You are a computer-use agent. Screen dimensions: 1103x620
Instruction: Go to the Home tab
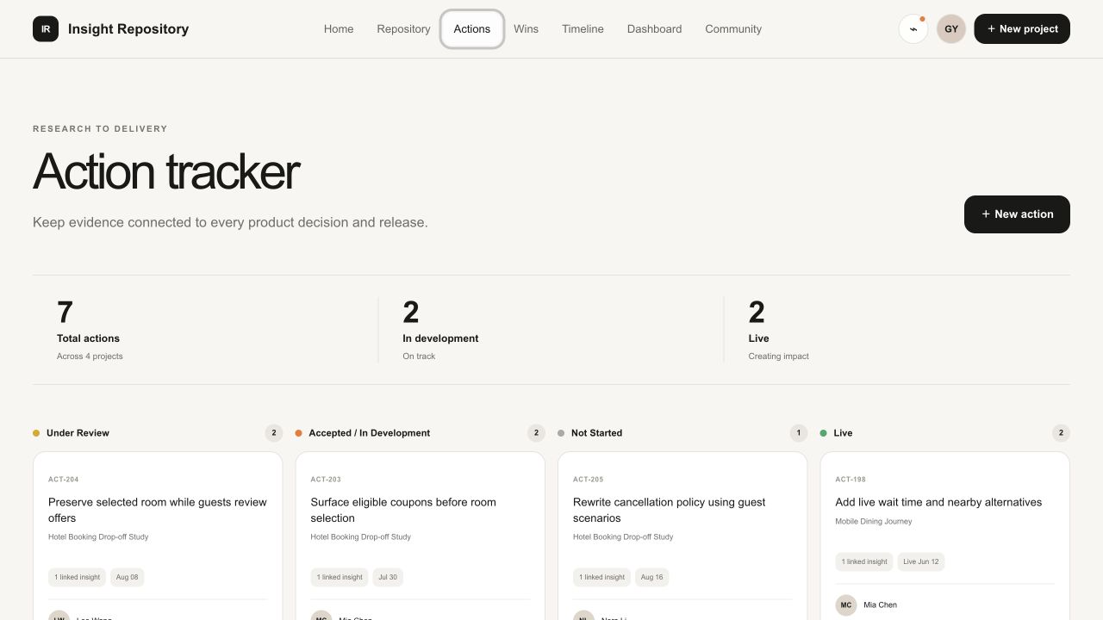(x=339, y=28)
